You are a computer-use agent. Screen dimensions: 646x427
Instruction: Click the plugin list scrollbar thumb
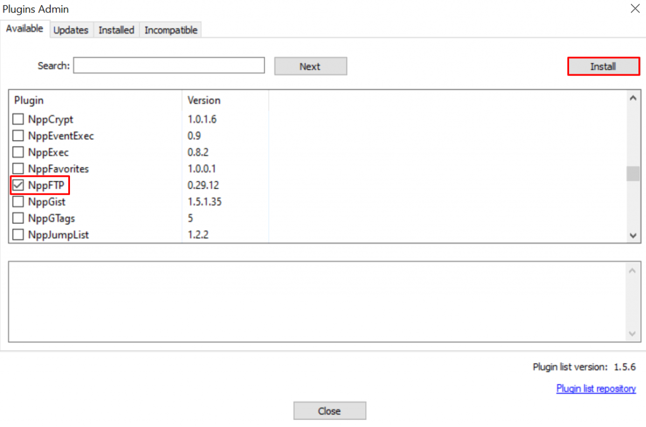coord(633,173)
